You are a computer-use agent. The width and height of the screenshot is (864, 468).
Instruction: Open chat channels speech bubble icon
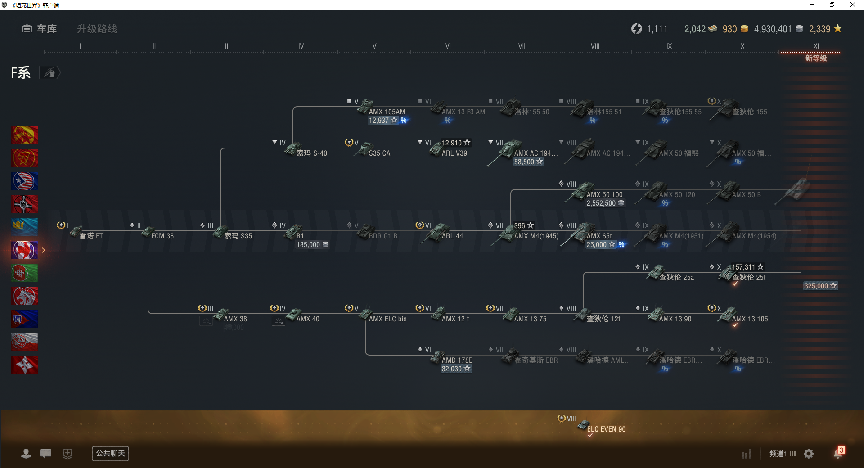[46, 454]
